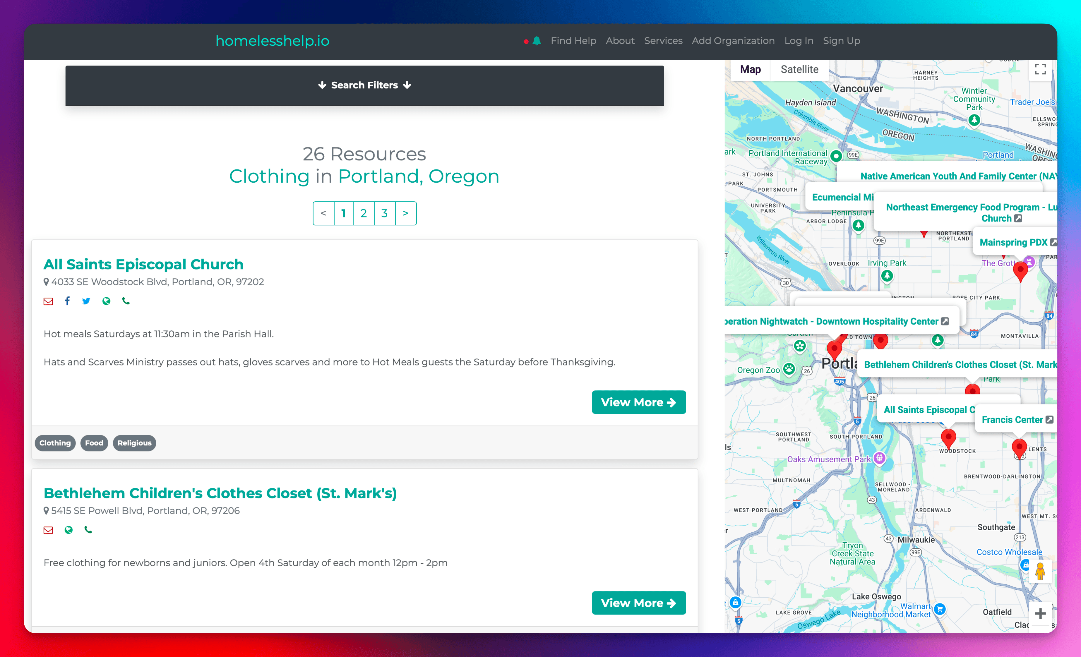Open Street View pegman on map
Image resolution: width=1081 pixels, height=657 pixels.
(1040, 571)
